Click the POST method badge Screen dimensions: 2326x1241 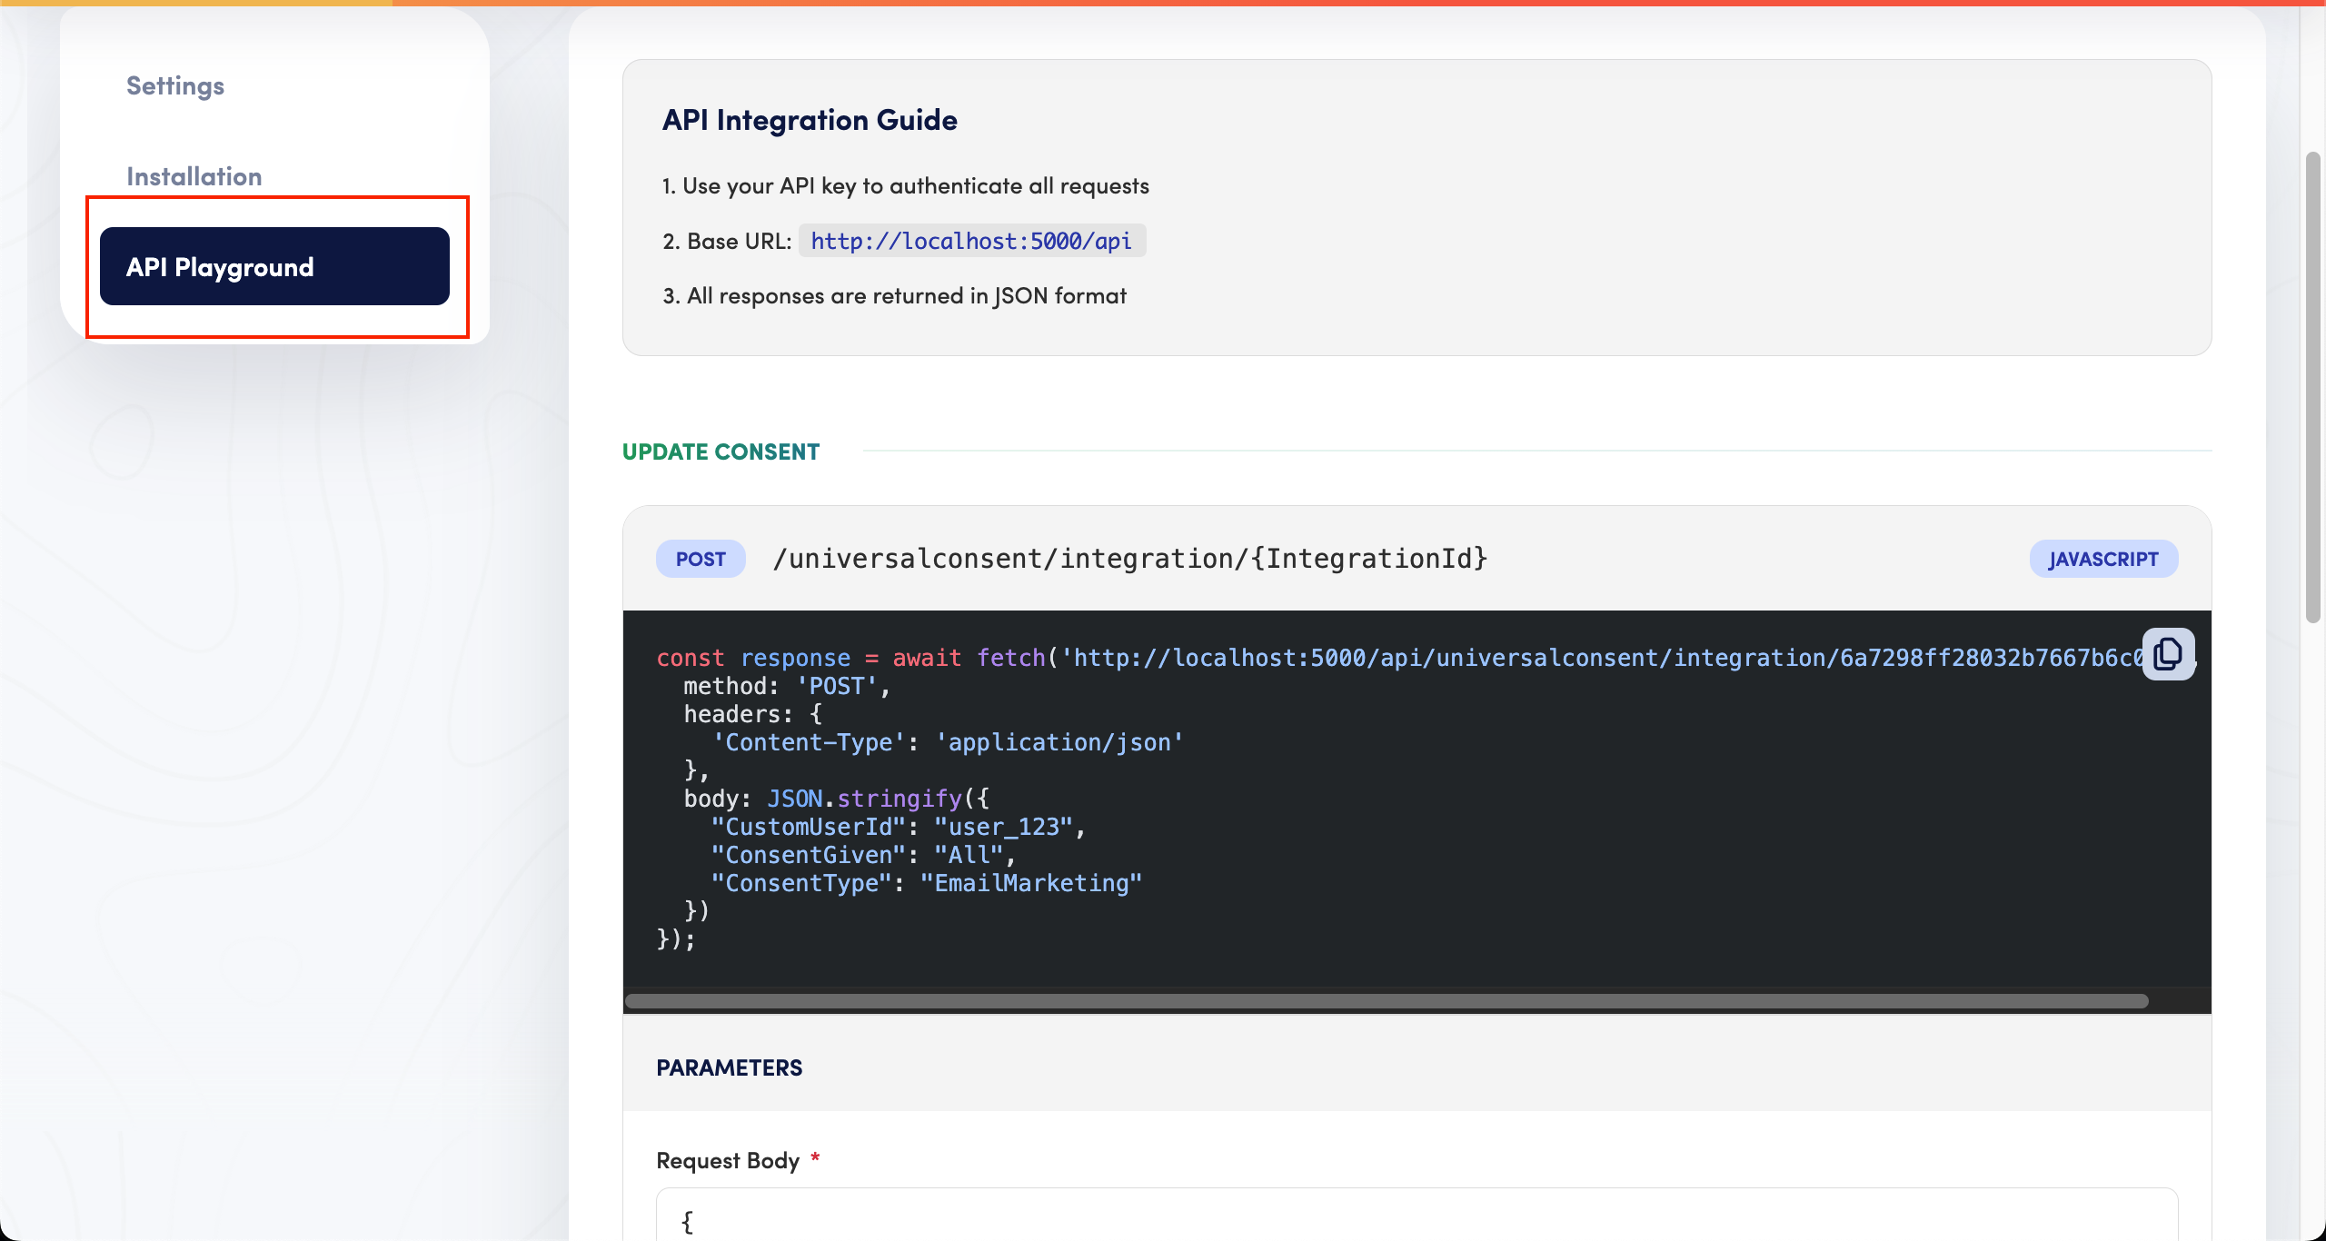(701, 559)
